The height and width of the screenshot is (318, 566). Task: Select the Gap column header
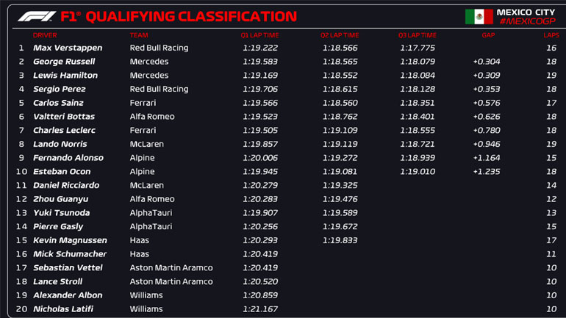pyautogui.click(x=488, y=35)
